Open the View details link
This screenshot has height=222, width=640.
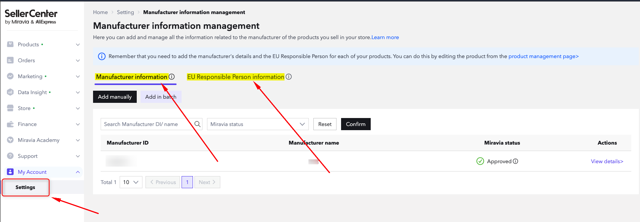click(607, 161)
